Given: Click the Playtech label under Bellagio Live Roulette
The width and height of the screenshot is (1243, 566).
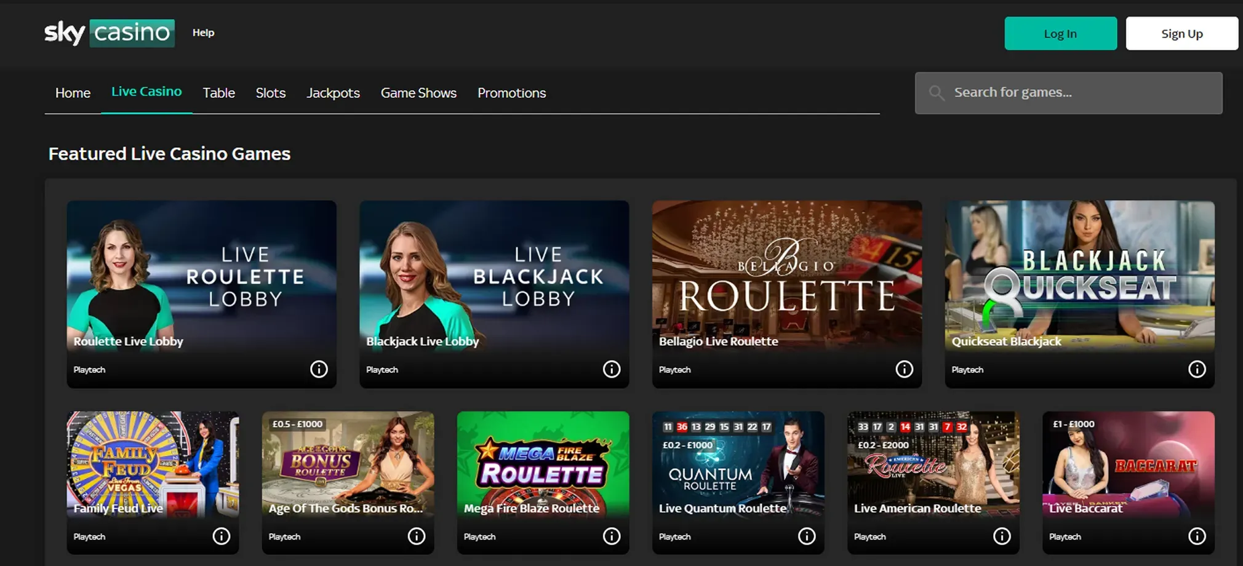Looking at the screenshot, I should point(675,370).
